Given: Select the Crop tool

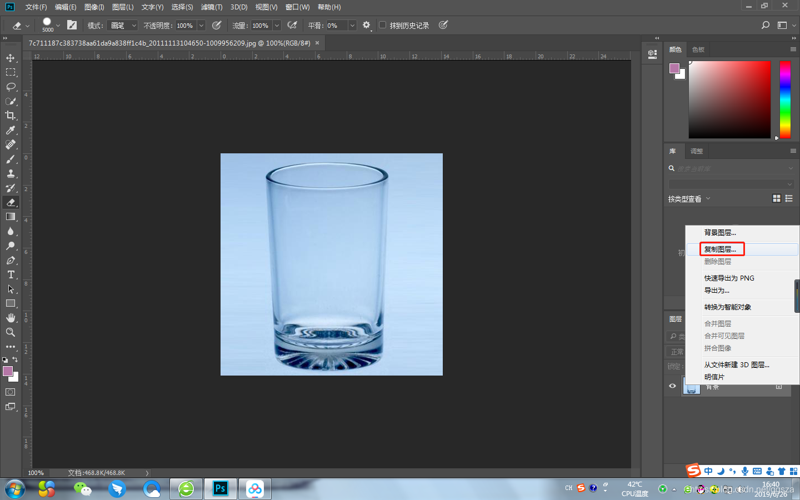Looking at the screenshot, I should [11, 116].
